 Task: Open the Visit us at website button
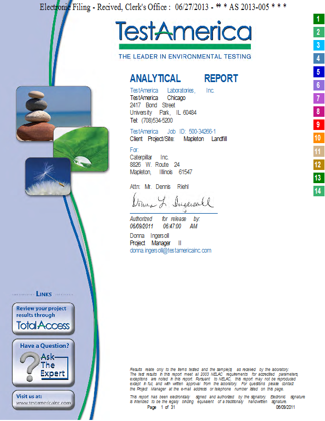click(43, 400)
